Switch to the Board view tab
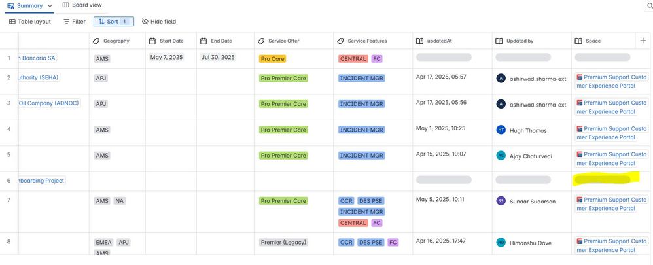Screen dimensions: 653x265 pos(82,5)
